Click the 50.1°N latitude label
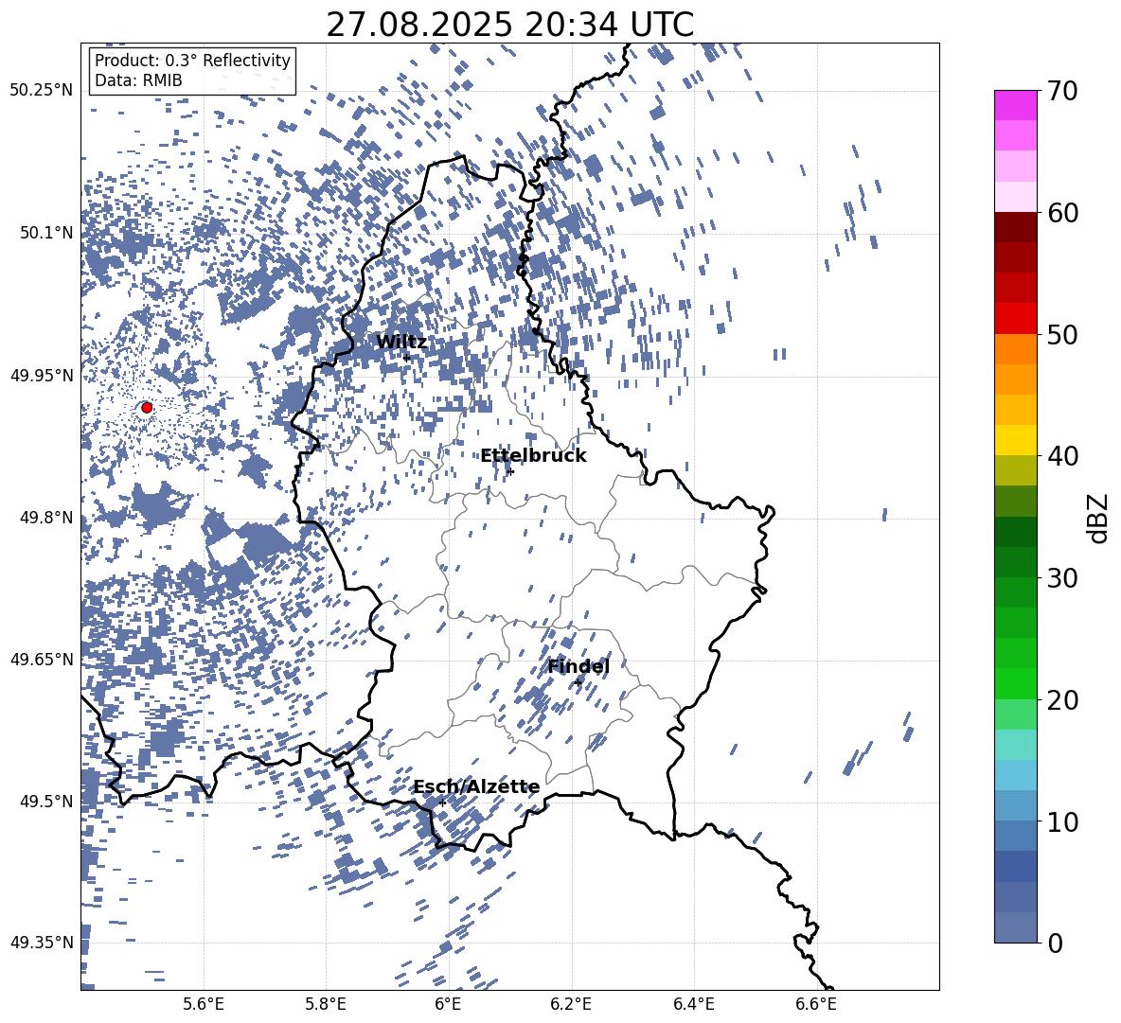 pos(47,233)
